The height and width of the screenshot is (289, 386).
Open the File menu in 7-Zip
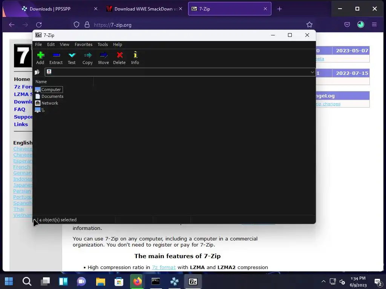tap(38, 44)
